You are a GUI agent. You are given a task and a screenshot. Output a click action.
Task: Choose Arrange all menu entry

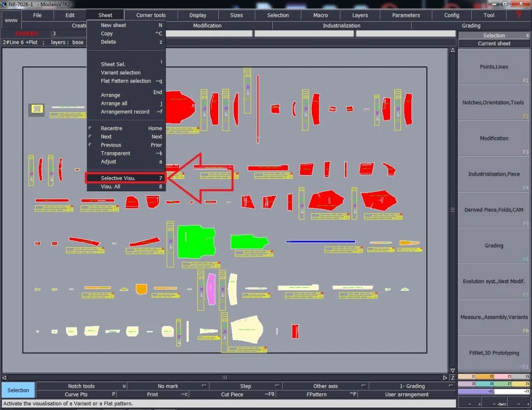[126, 103]
